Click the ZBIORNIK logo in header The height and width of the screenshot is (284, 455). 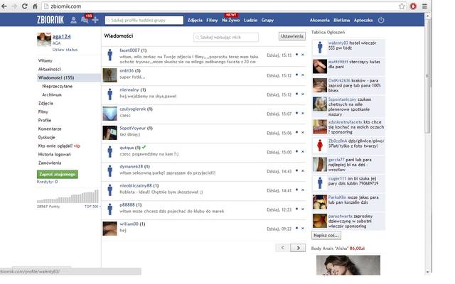[x=51, y=20]
